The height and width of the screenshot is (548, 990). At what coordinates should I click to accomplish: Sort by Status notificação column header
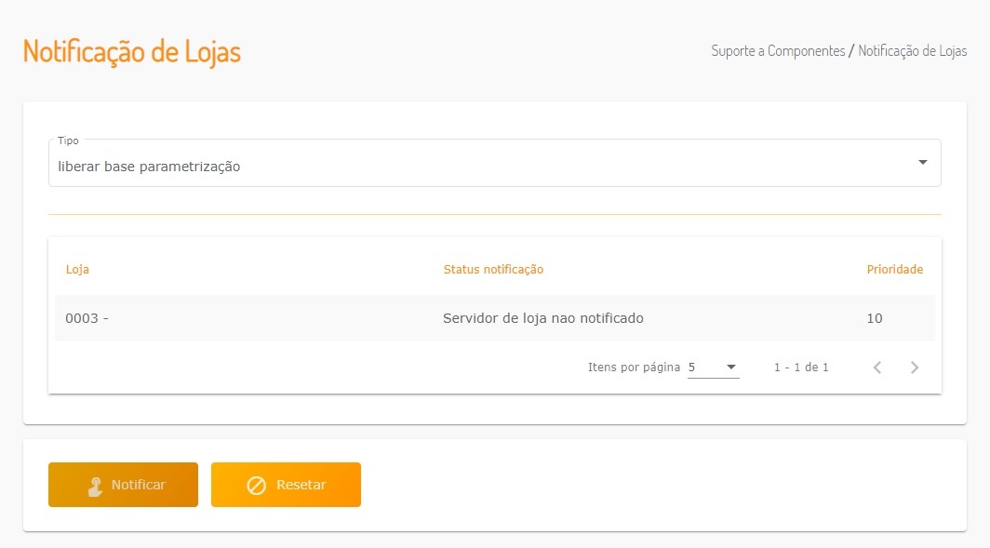pyautogui.click(x=493, y=270)
